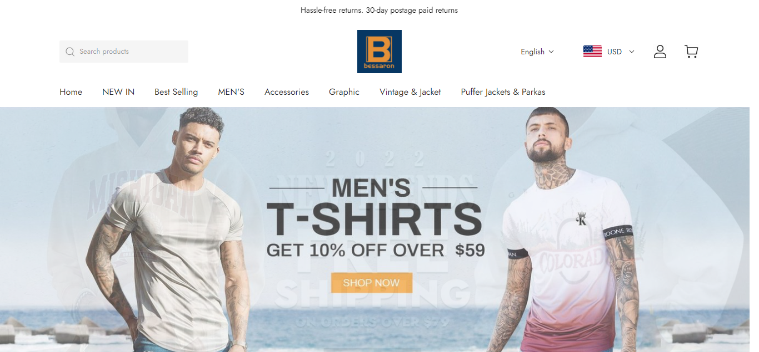Go to the Home menu item

pyautogui.click(x=71, y=92)
